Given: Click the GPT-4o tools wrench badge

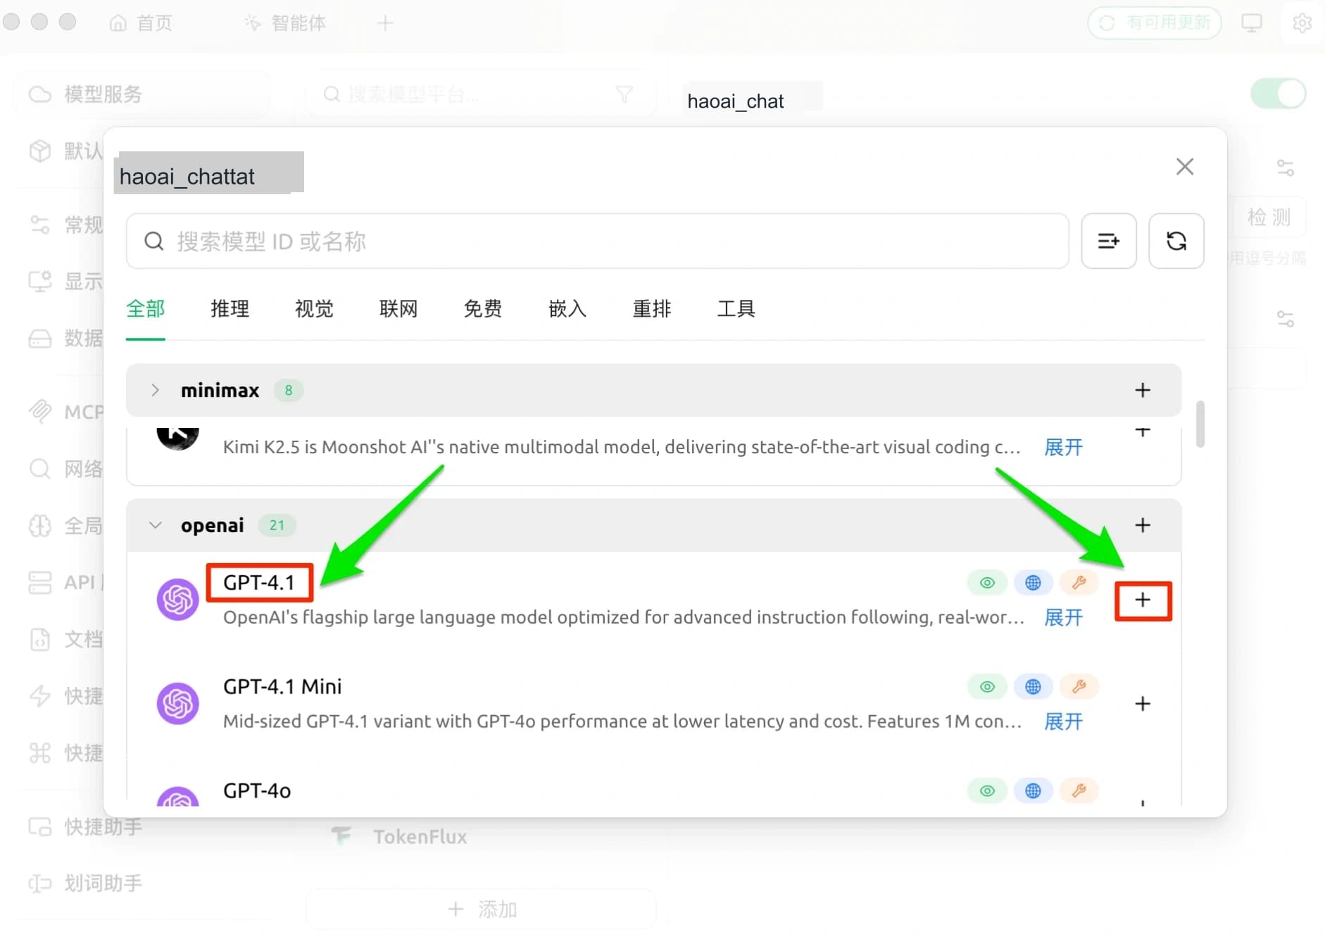Looking at the screenshot, I should (x=1079, y=791).
